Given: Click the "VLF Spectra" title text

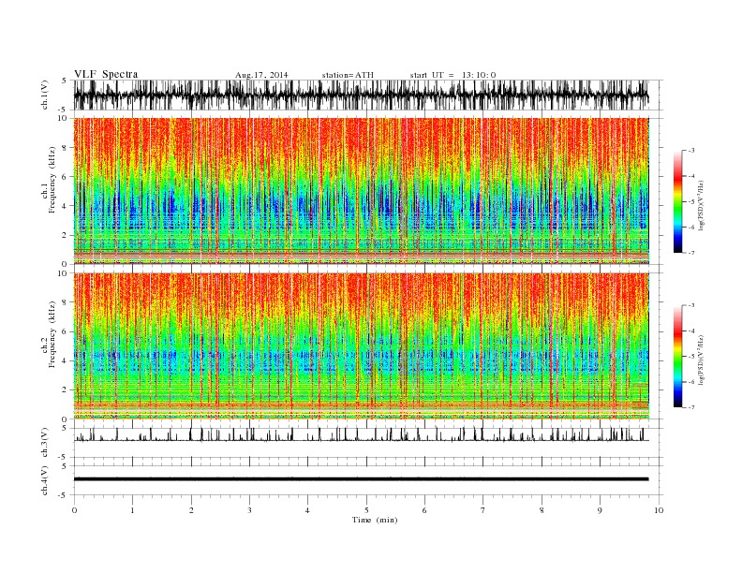Looking at the screenshot, I should tap(106, 74).
